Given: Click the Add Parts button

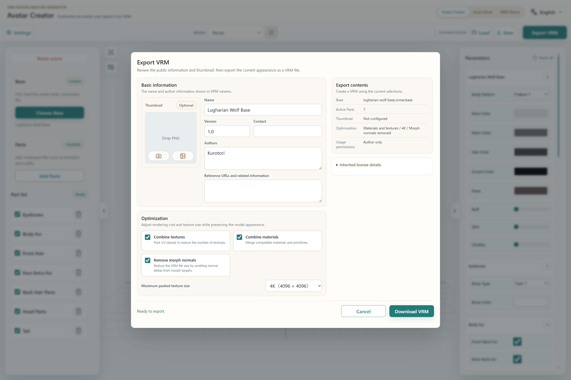Looking at the screenshot, I should click(50, 176).
